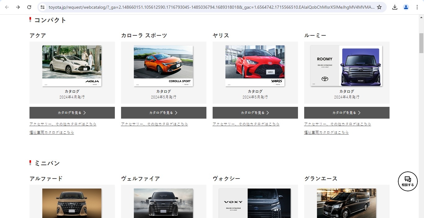
Task: Click the コンパクト section heading
Action: point(50,20)
